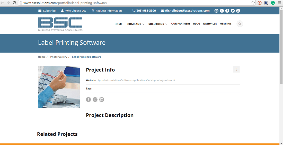
Task: Go to previous project using left chevron
Action: 236,69
